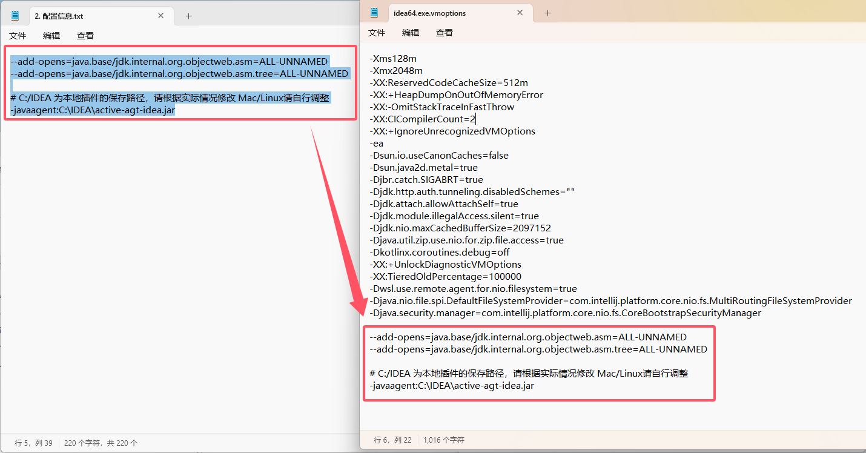The width and height of the screenshot is (866, 453).
Task: Click Notepad icon in left window title bar
Action: 16,16
